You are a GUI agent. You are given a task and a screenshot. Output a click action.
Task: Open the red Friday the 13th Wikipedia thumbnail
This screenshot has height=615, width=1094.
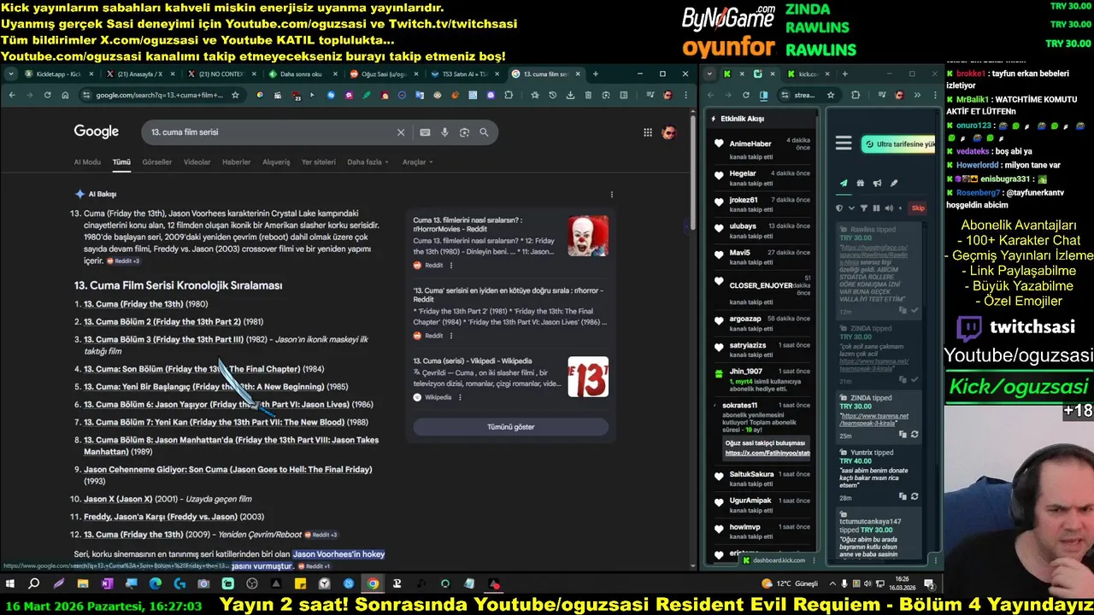tap(588, 377)
